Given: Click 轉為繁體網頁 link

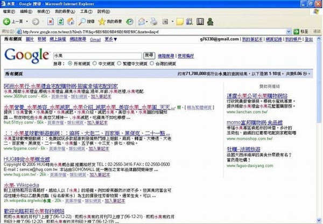Looking at the screenshot, I should click(199, 108).
